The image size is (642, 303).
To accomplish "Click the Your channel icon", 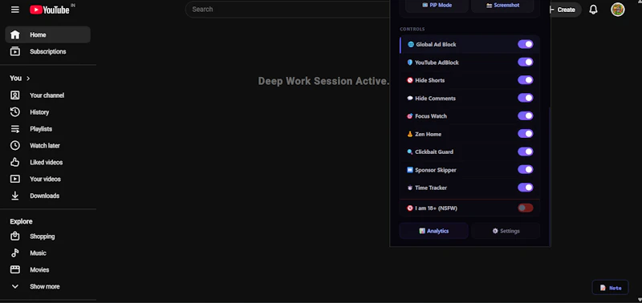I will [x=15, y=95].
